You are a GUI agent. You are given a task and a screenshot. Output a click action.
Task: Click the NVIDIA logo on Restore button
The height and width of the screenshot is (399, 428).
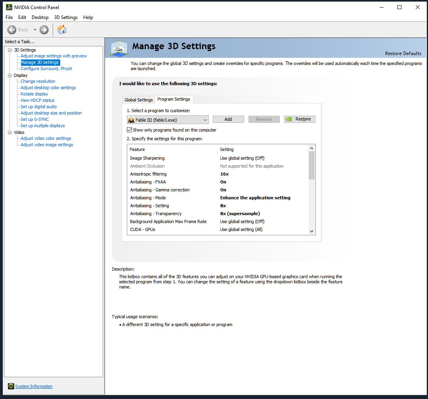[289, 119]
